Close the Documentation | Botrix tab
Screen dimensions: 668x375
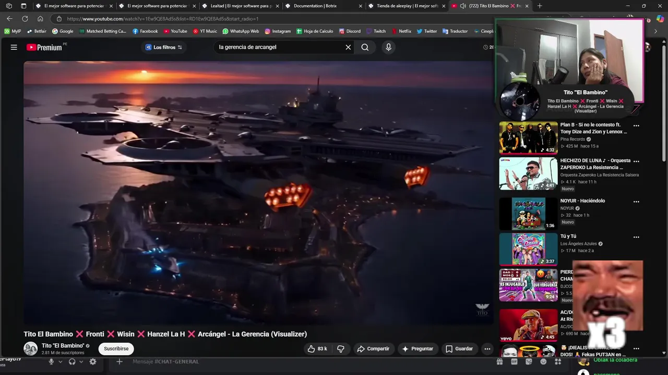coord(361,6)
